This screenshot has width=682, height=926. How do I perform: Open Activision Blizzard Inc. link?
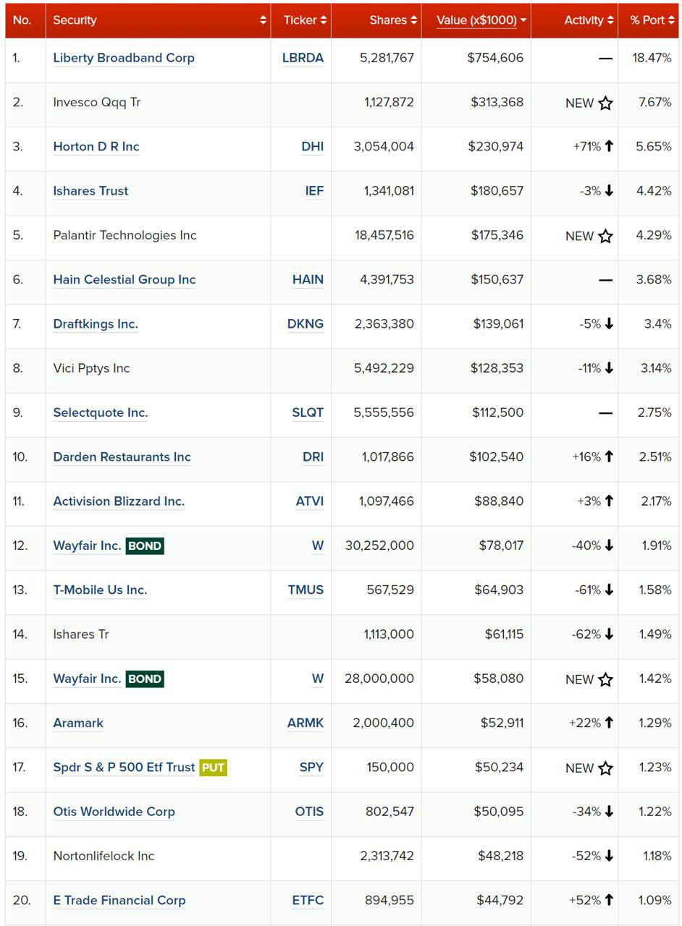pyautogui.click(x=119, y=501)
